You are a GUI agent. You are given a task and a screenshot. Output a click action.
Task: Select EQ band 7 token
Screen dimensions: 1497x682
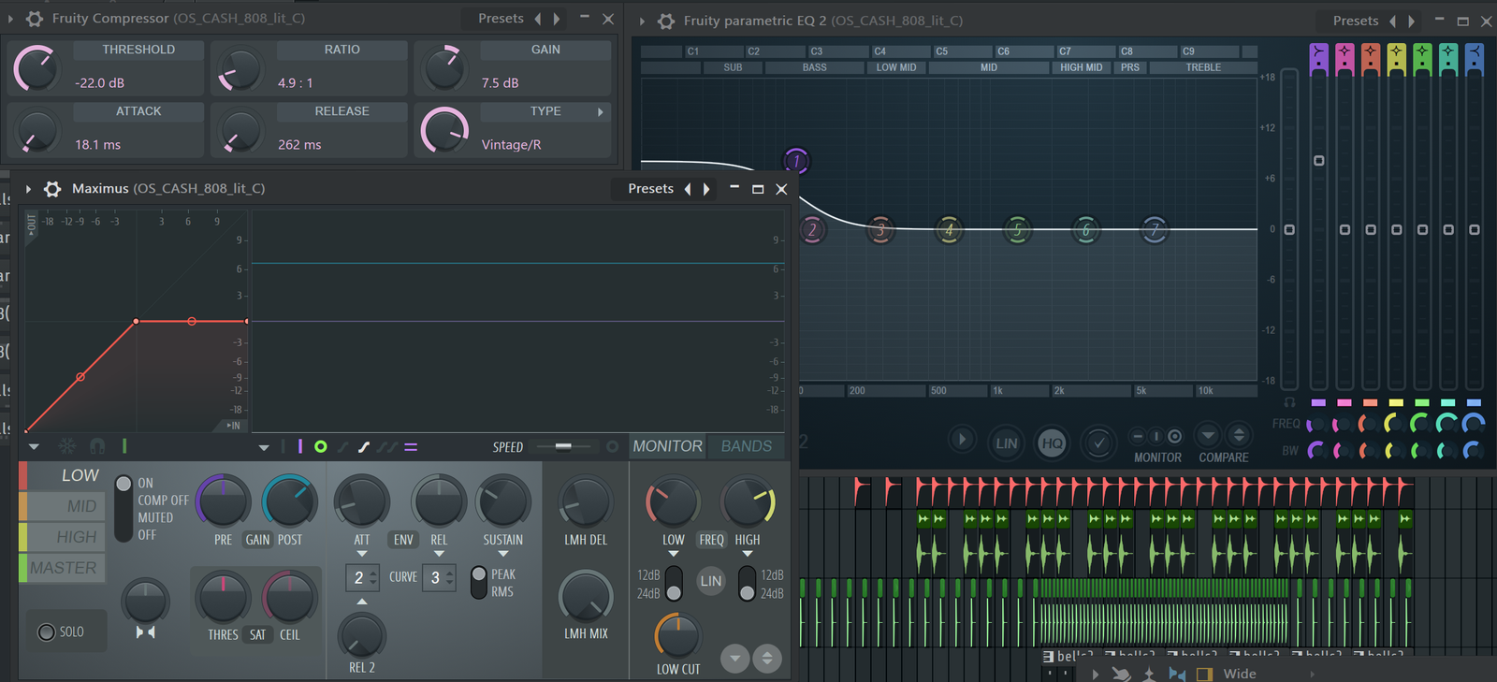1155,230
